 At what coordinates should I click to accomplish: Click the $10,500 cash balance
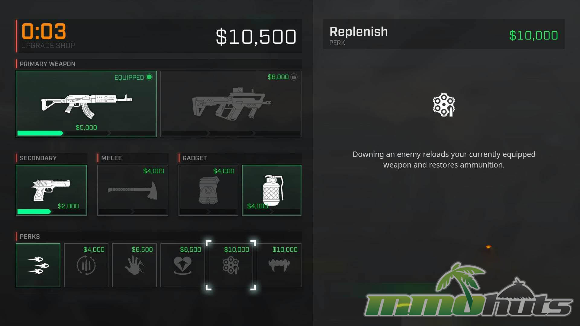click(x=256, y=37)
